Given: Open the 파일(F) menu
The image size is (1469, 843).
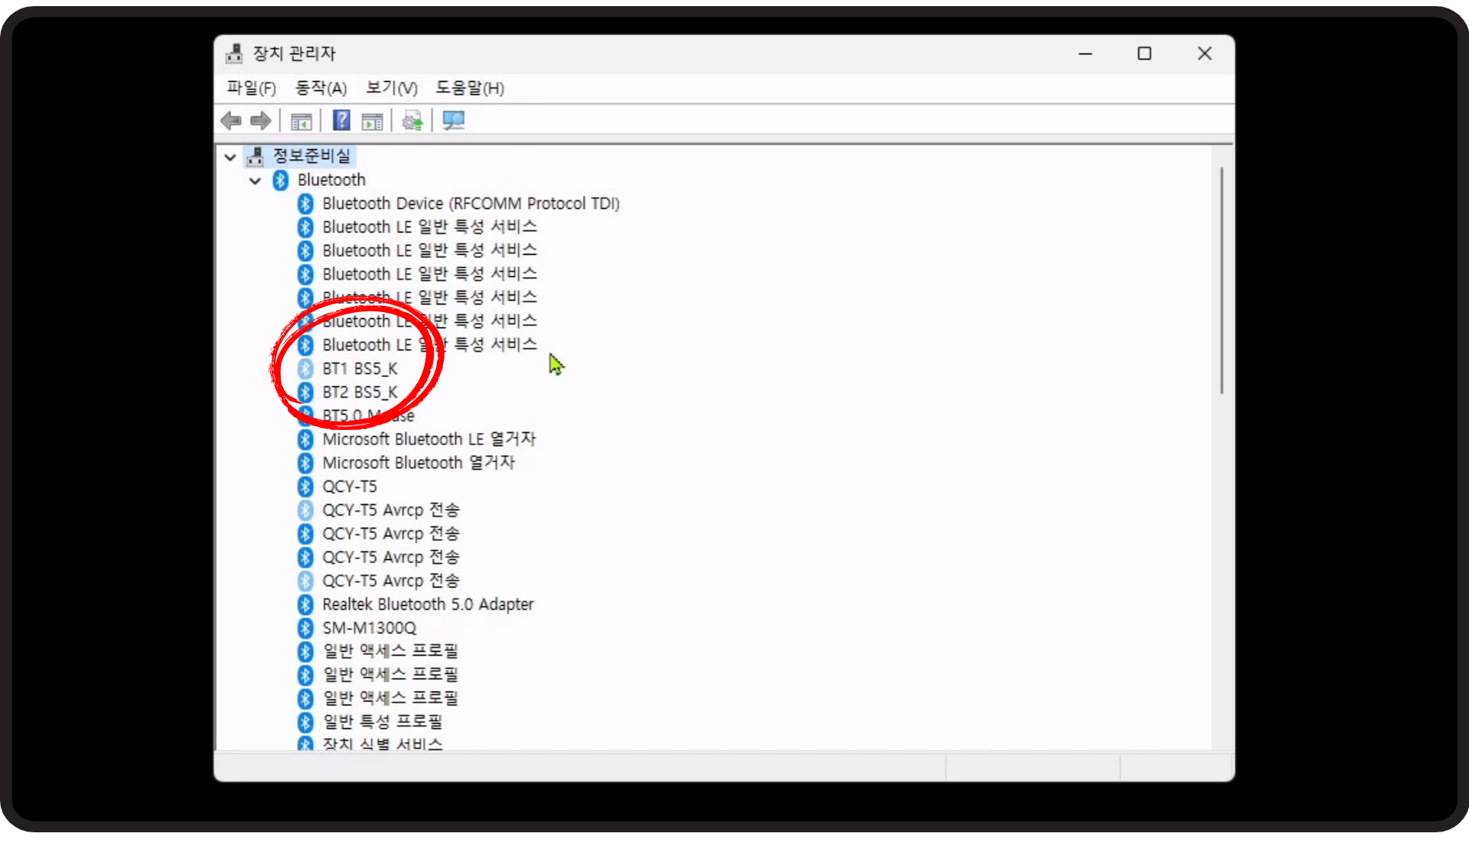Looking at the screenshot, I should [x=251, y=88].
